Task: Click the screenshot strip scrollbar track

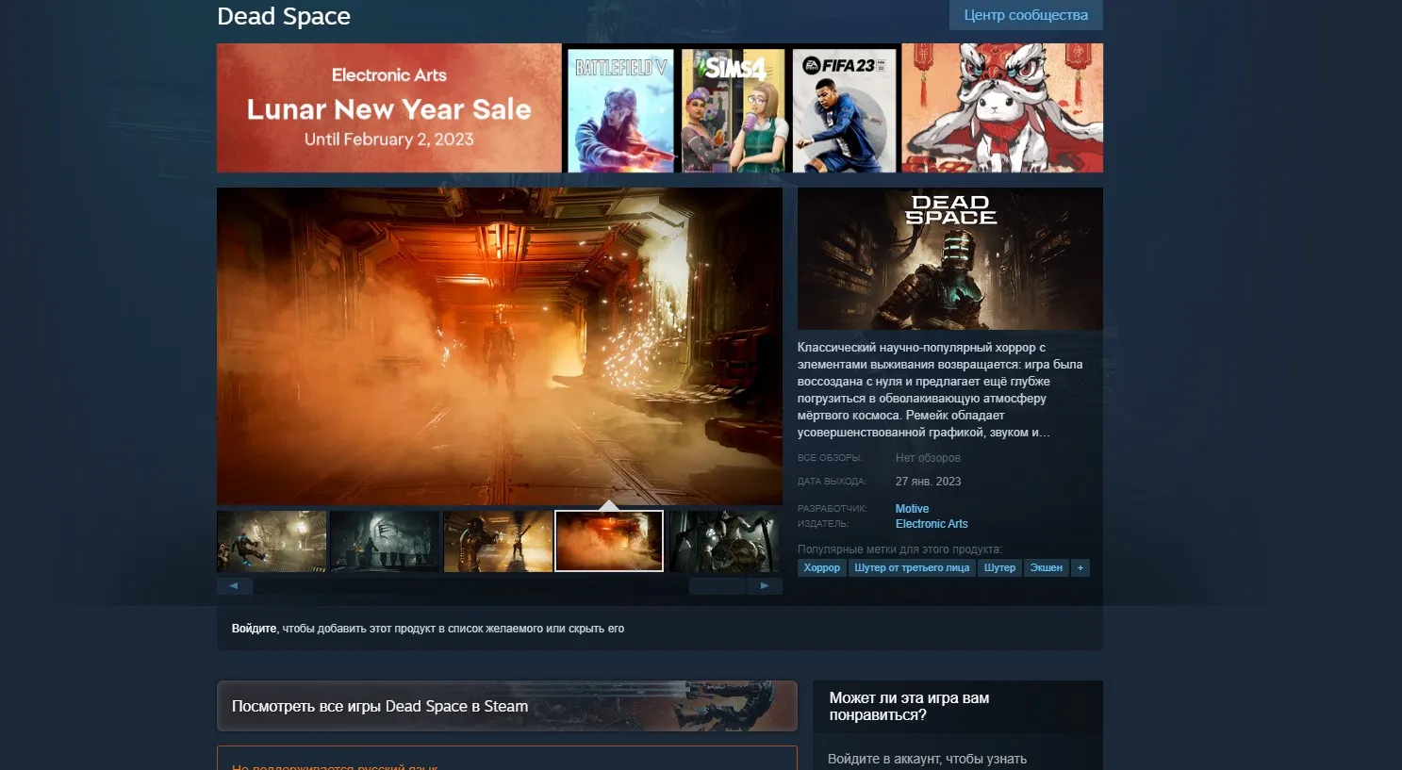Action: (x=500, y=586)
